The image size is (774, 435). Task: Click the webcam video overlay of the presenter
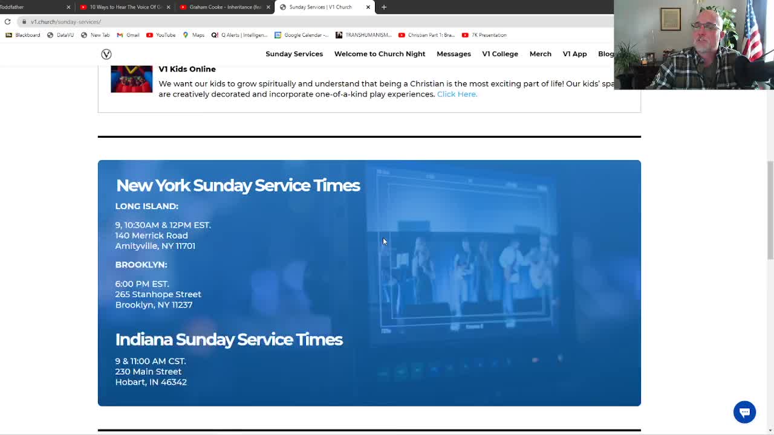(x=694, y=45)
